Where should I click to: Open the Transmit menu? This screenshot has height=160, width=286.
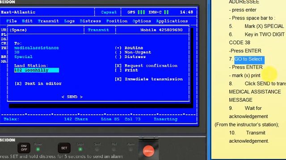point(48,21)
